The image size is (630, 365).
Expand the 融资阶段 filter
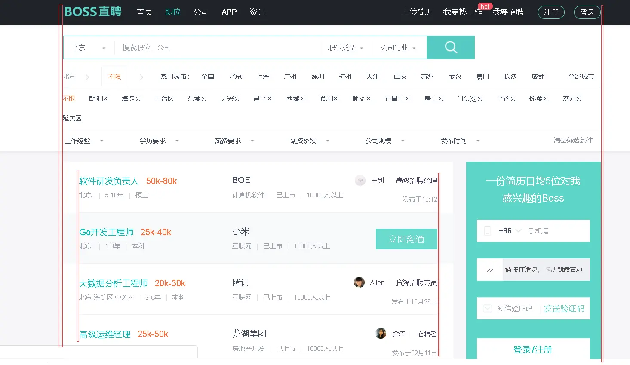tap(310, 141)
